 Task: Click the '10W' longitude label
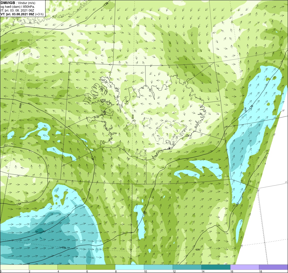245,109
